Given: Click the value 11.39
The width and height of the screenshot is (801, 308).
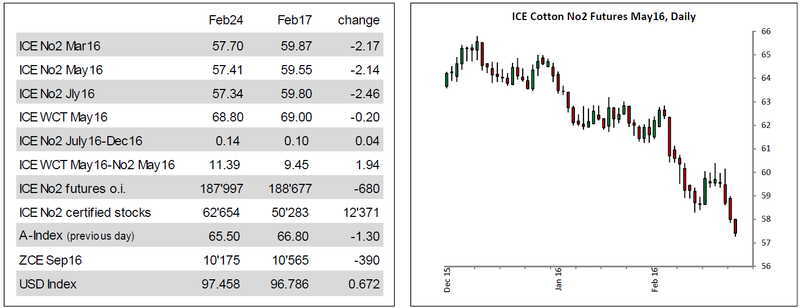Looking at the screenshot, I should (228, 165).
